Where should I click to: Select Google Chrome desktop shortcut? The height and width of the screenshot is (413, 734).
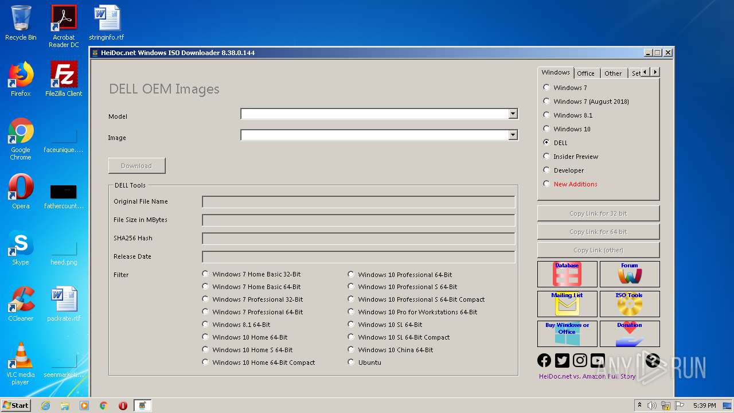coord(21,139)
